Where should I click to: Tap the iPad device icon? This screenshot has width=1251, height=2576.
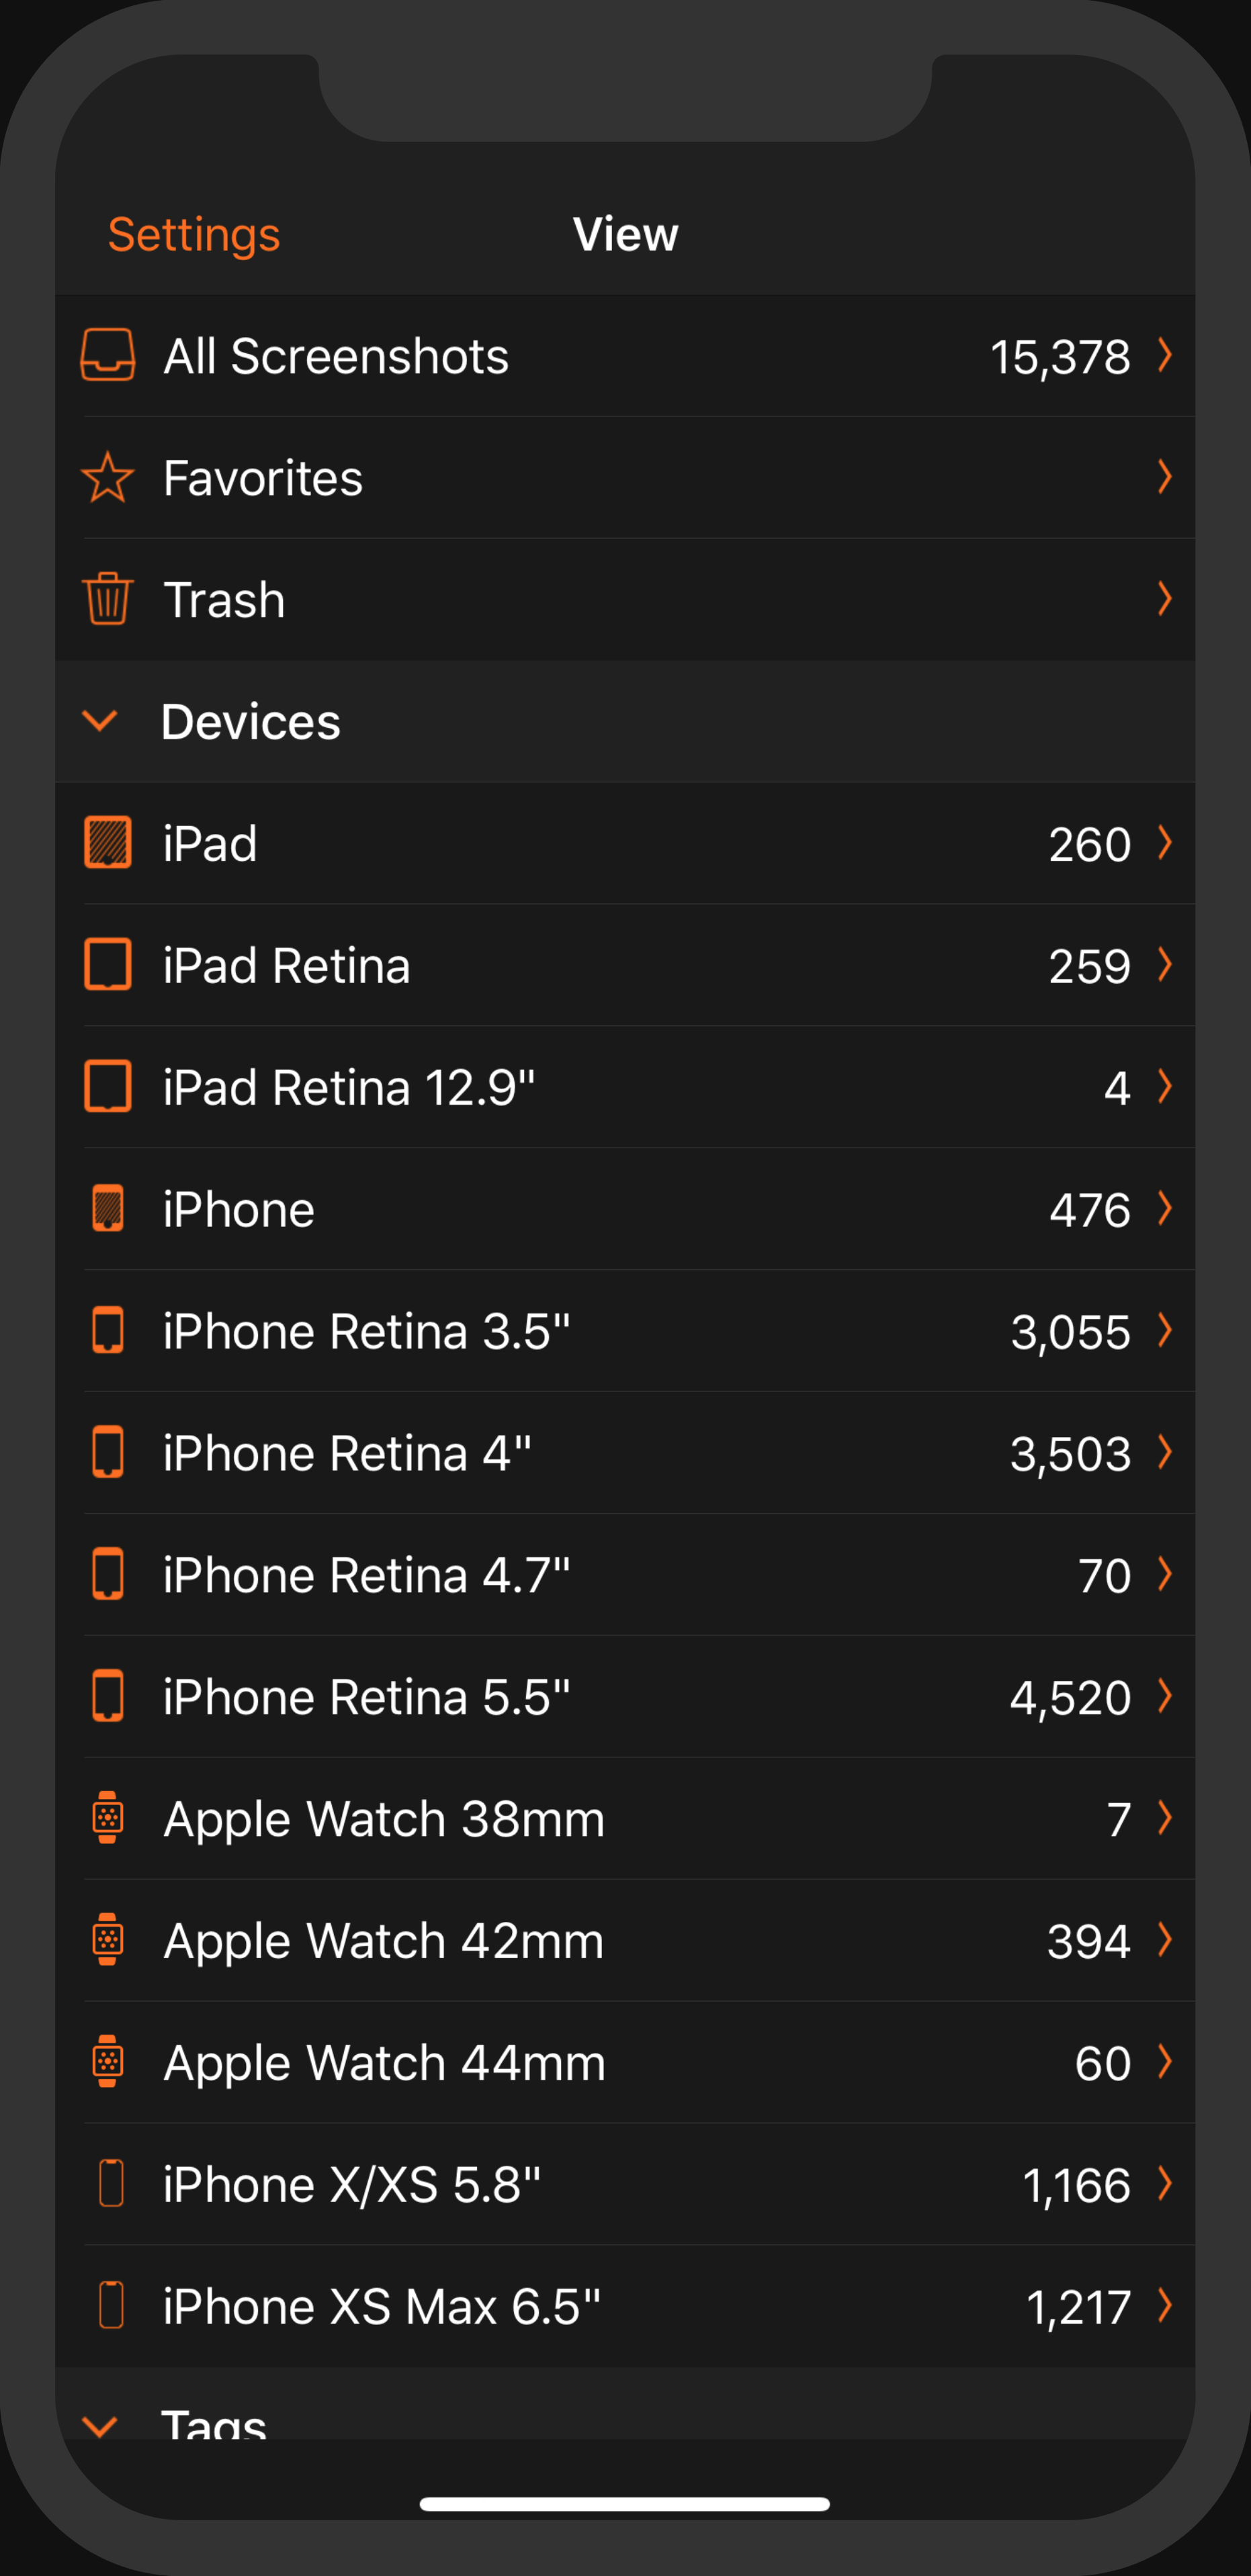107,843
